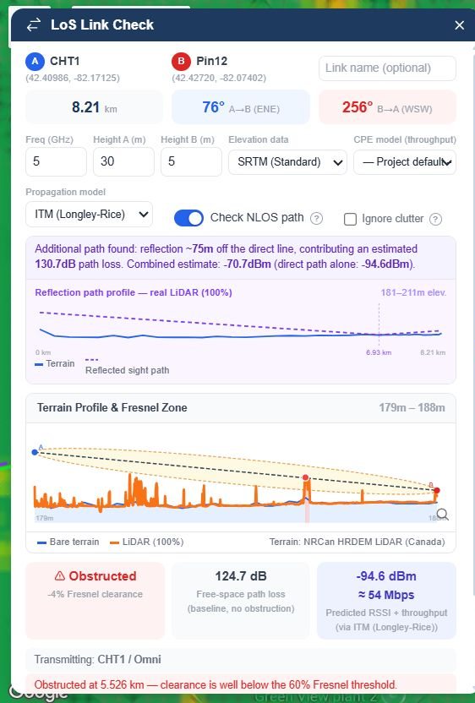Toggle Bare terrain series in legend
This screenshot has width=475, height=703.
(68, 542)
